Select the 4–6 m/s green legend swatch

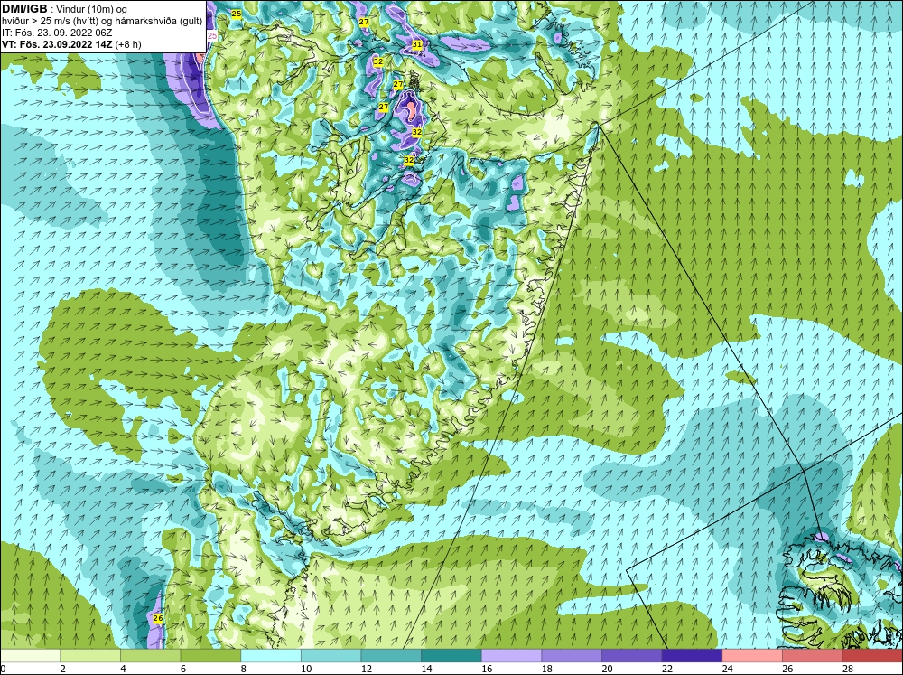click(150, 656)
